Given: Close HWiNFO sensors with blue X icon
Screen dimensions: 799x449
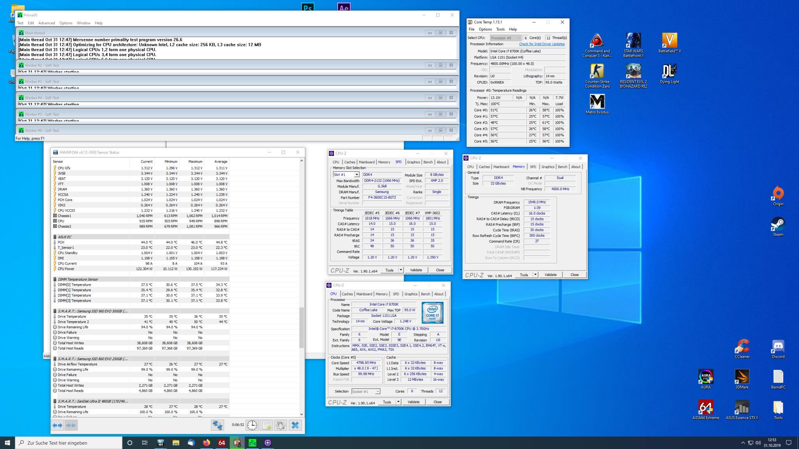Looking at the screenshot, I should [295, 425].
